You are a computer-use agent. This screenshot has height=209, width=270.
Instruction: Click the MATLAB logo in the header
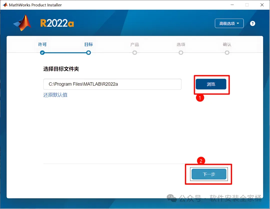[x=22, y=23]
